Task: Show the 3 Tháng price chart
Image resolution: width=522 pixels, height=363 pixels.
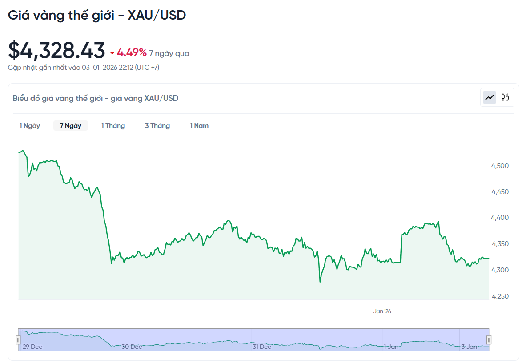Action: pyautogui.click(x=157, y=126)
